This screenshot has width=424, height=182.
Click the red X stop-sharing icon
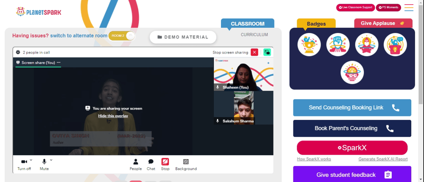(254, 52)
